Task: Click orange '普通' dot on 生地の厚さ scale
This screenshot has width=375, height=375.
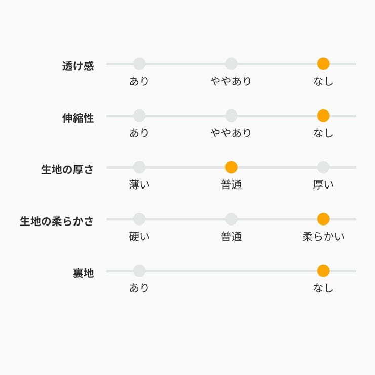Action: (231, 167)
